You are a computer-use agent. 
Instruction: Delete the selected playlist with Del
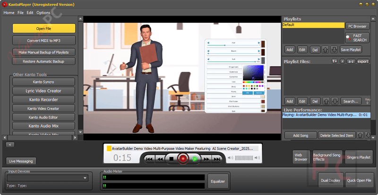coord(315,50)
